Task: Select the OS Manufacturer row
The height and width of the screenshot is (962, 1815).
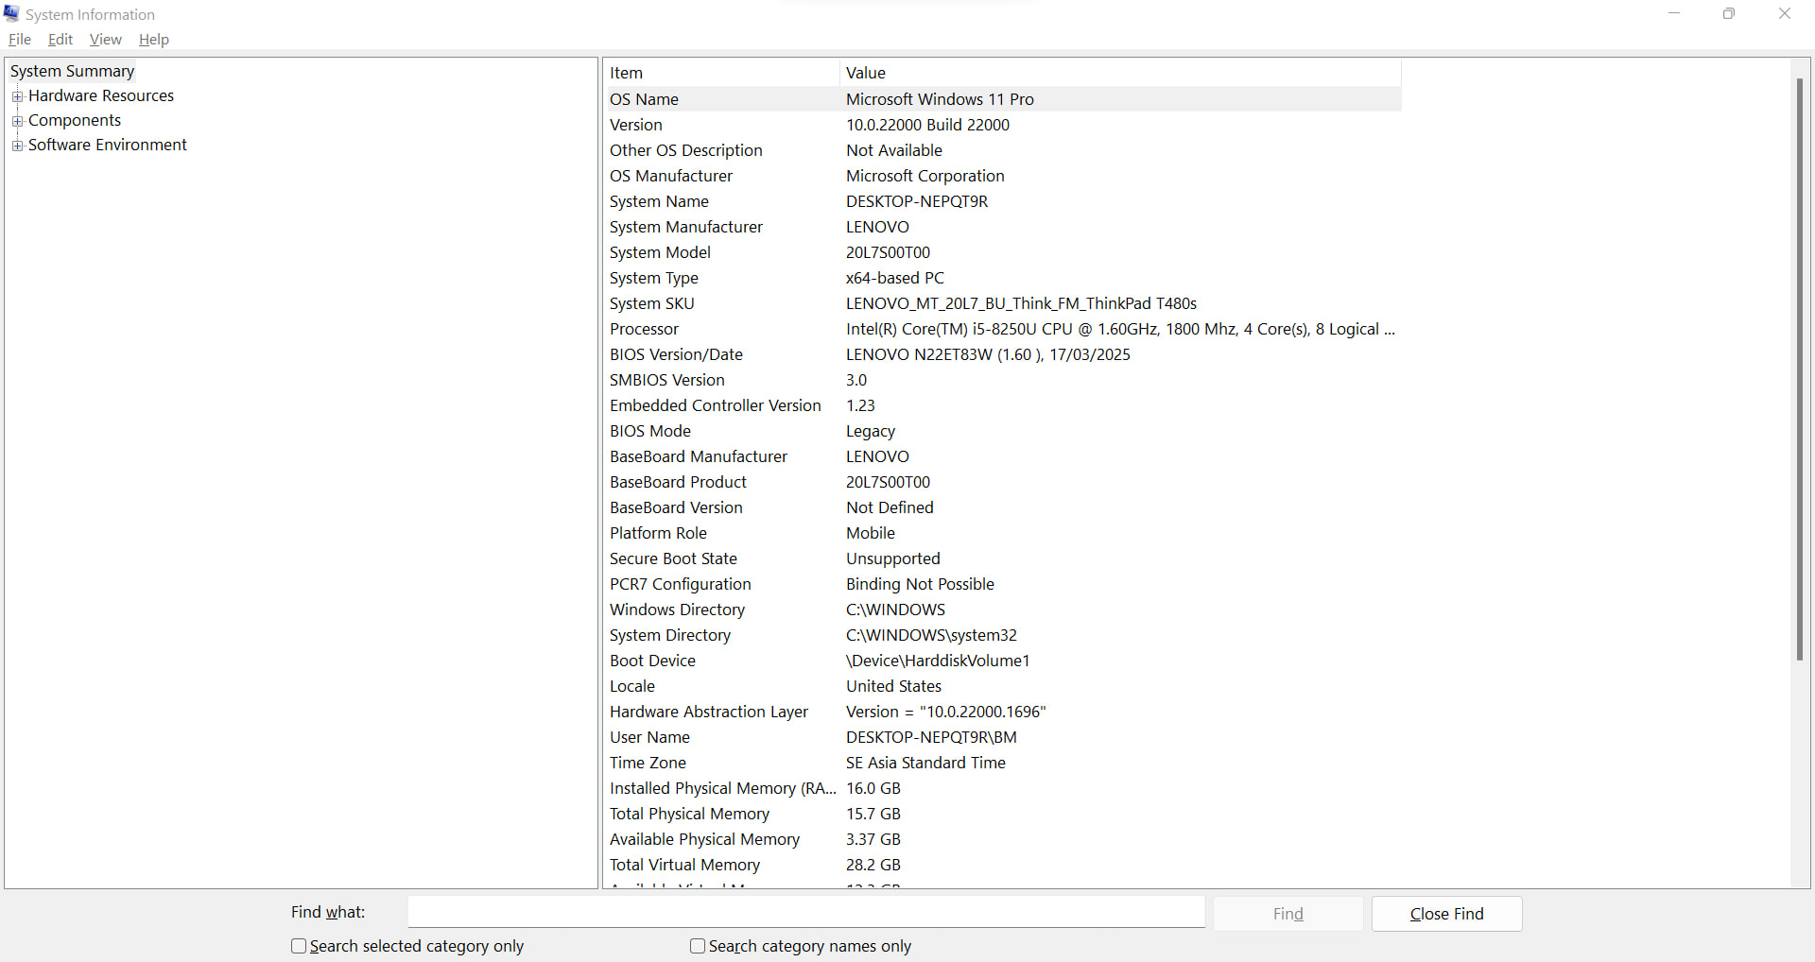Action: coord(1003,176)
